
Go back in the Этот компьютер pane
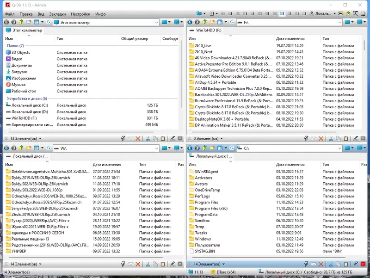point(6,22)
